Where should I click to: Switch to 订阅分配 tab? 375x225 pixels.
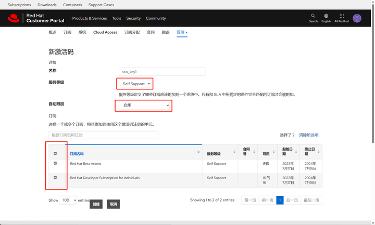(132, 32)
